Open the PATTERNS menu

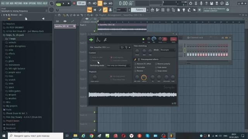(x=19, y=3)
